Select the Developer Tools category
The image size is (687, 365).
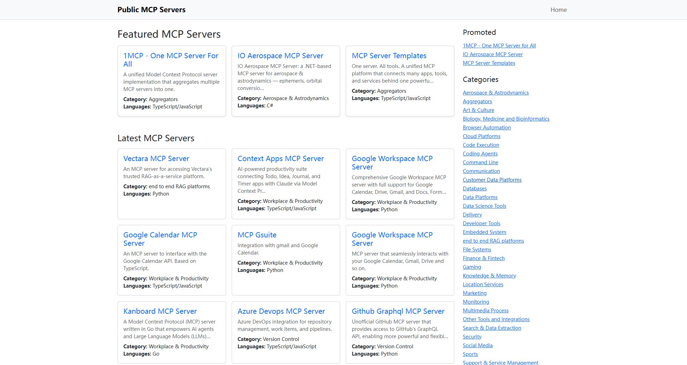[481, 223]
